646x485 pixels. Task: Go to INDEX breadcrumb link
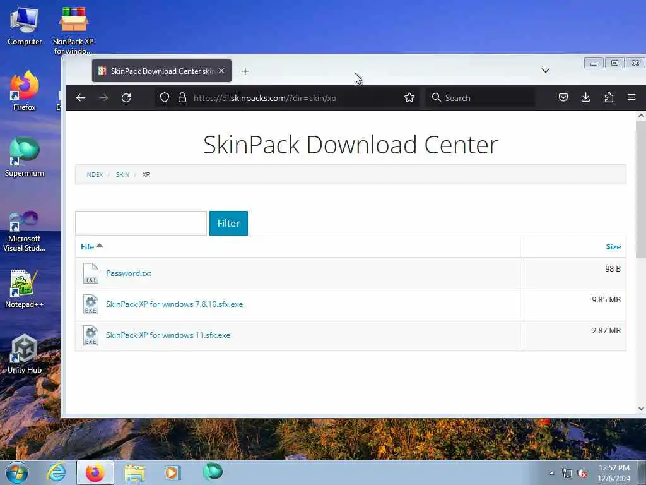tap(94, 174)
